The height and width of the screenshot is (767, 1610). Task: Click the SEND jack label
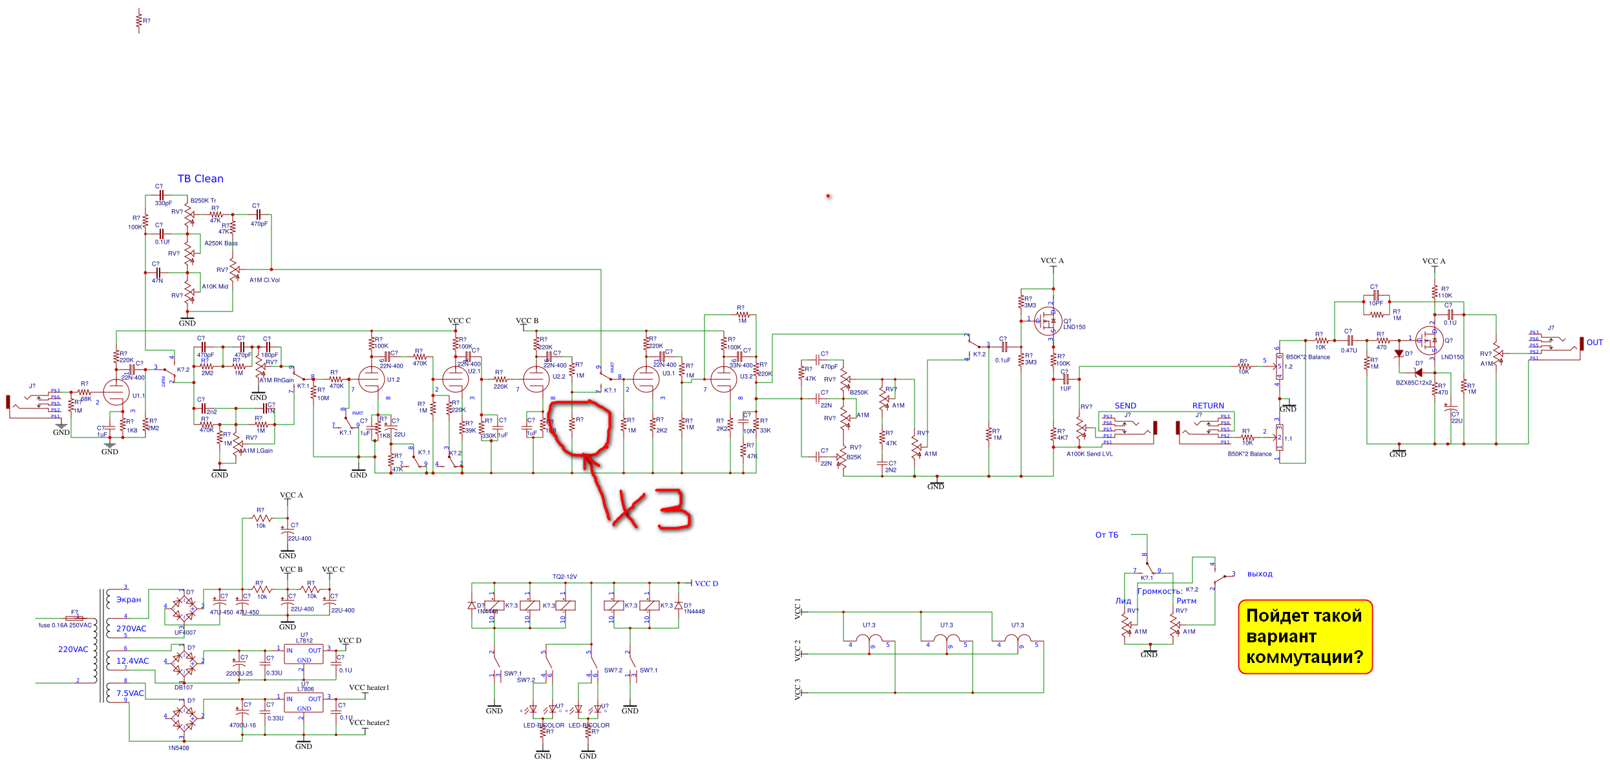click(x=1125, y=406)
